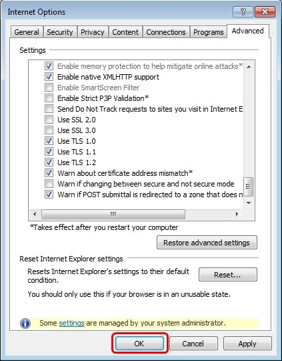Uncheck Use TLS 1.2

49,162
